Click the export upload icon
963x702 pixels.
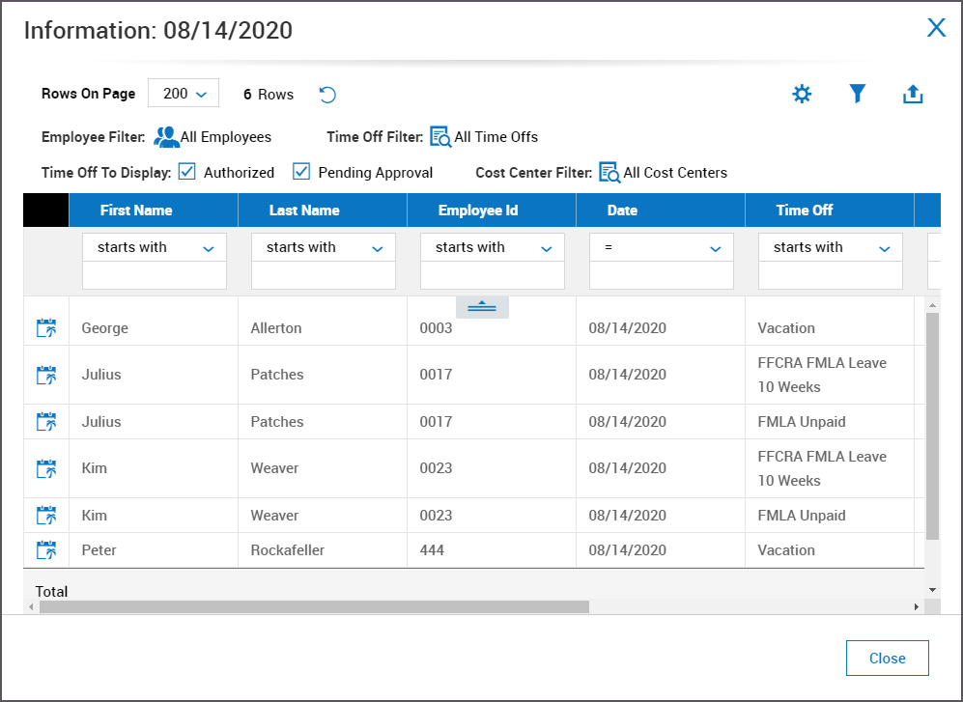point(913,94)
